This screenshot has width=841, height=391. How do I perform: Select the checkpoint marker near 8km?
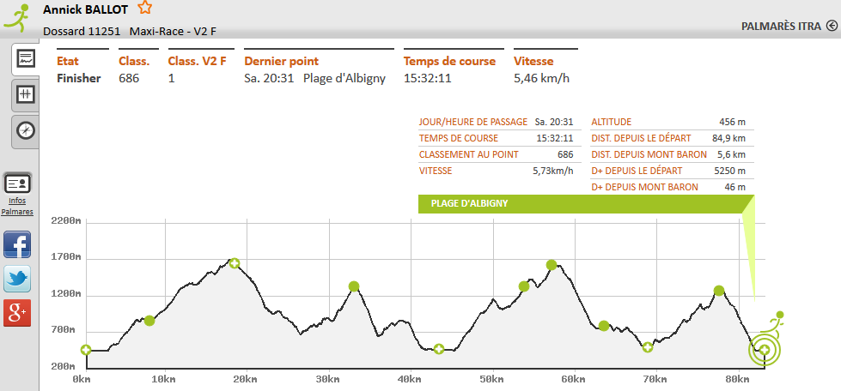pyautogui.click(x=149, y=321)
